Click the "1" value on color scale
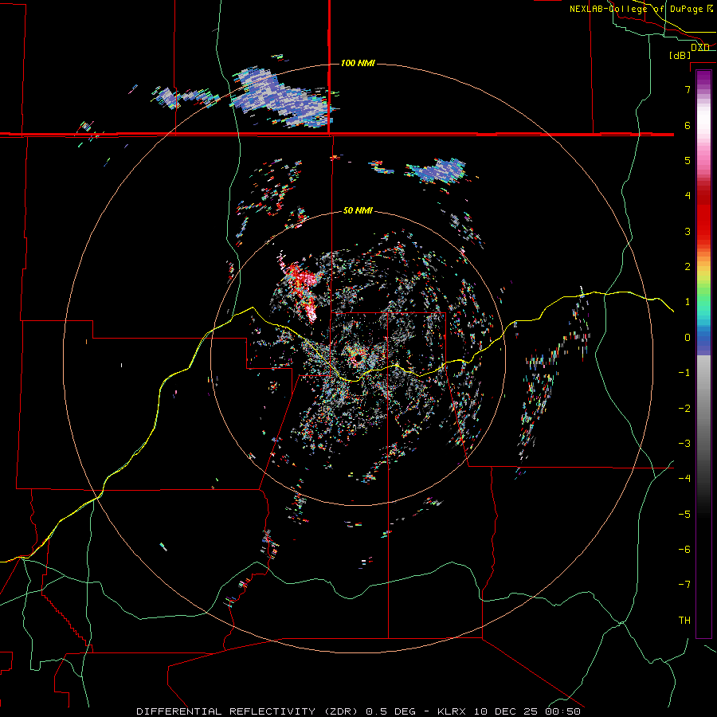Image resolution: width=717 pixels, height=717 pixels. [688, 302]
